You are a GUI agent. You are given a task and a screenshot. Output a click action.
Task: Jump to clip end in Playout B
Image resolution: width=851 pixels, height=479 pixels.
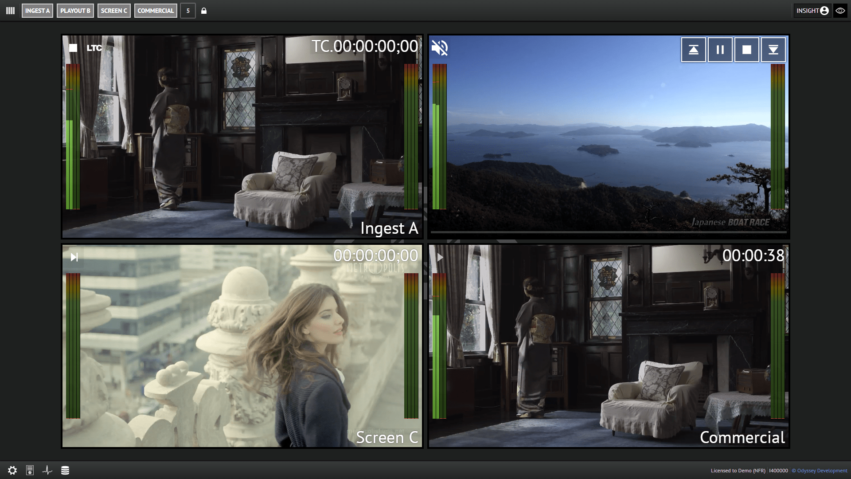click(773, 50)
